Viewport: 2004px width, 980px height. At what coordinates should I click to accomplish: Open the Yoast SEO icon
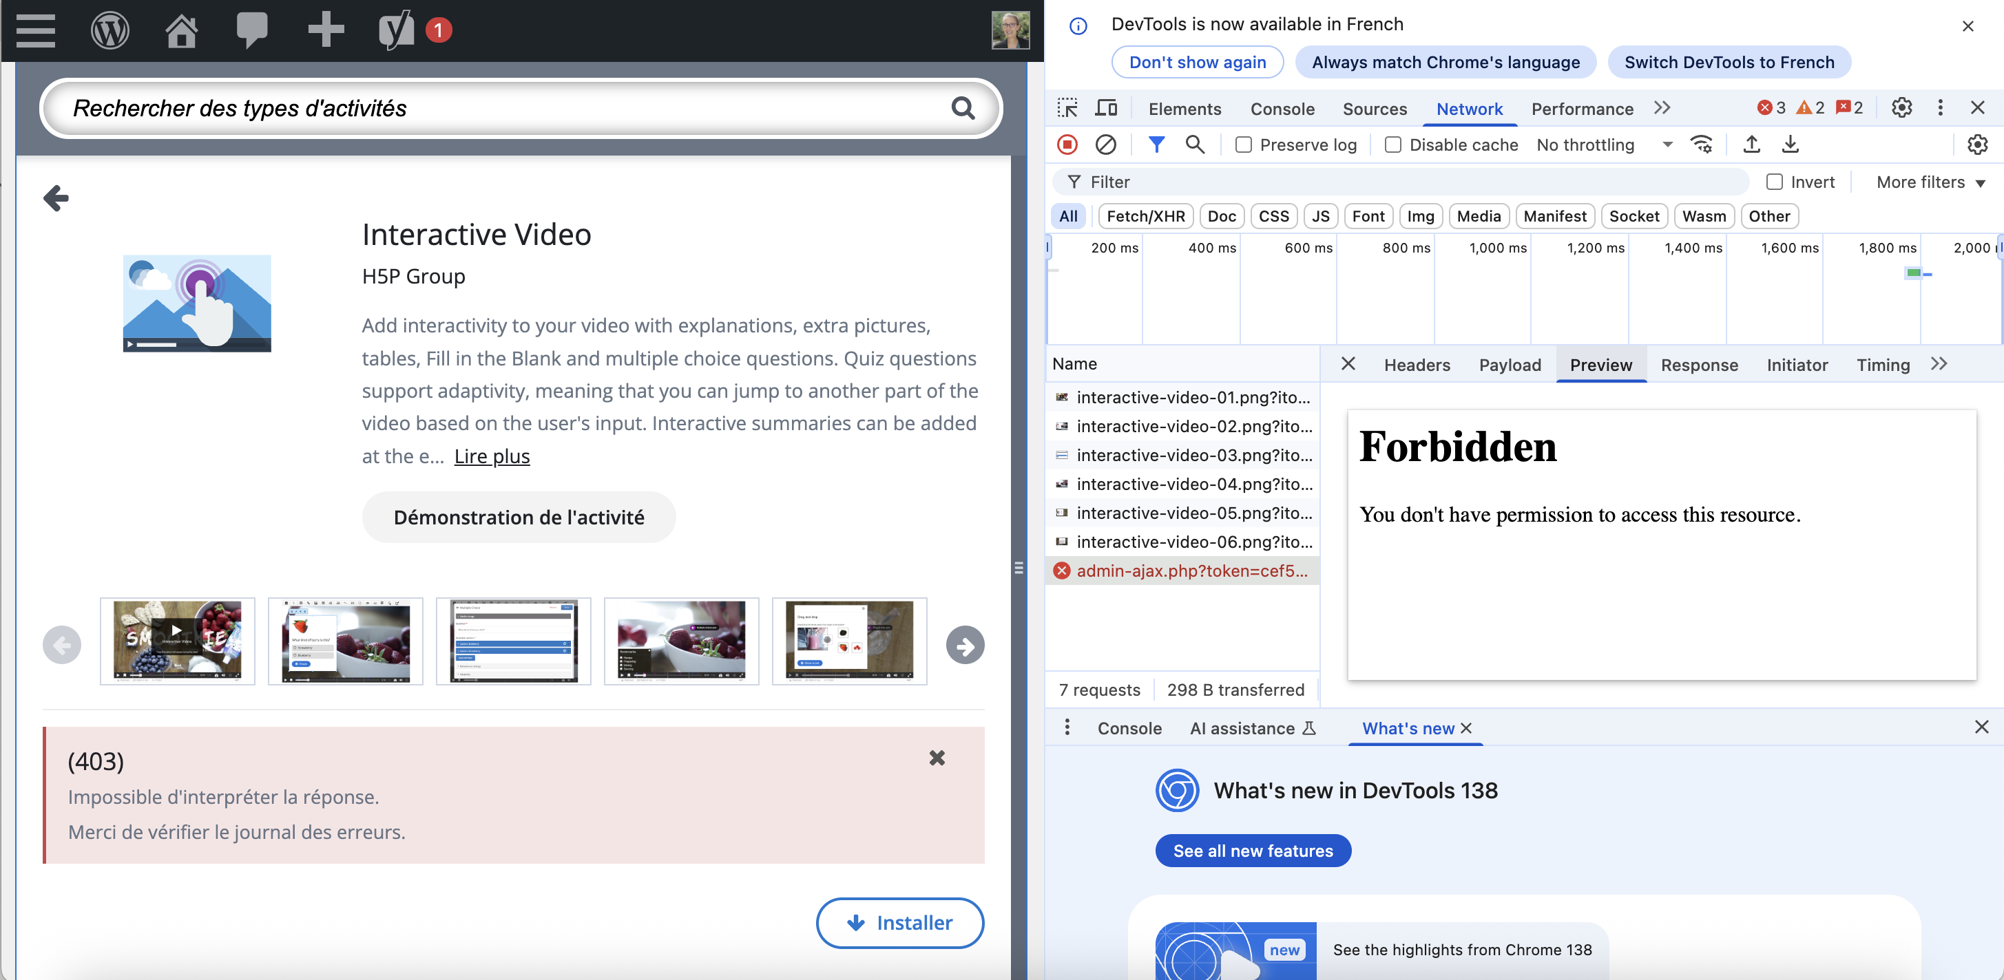click(396, 31)
